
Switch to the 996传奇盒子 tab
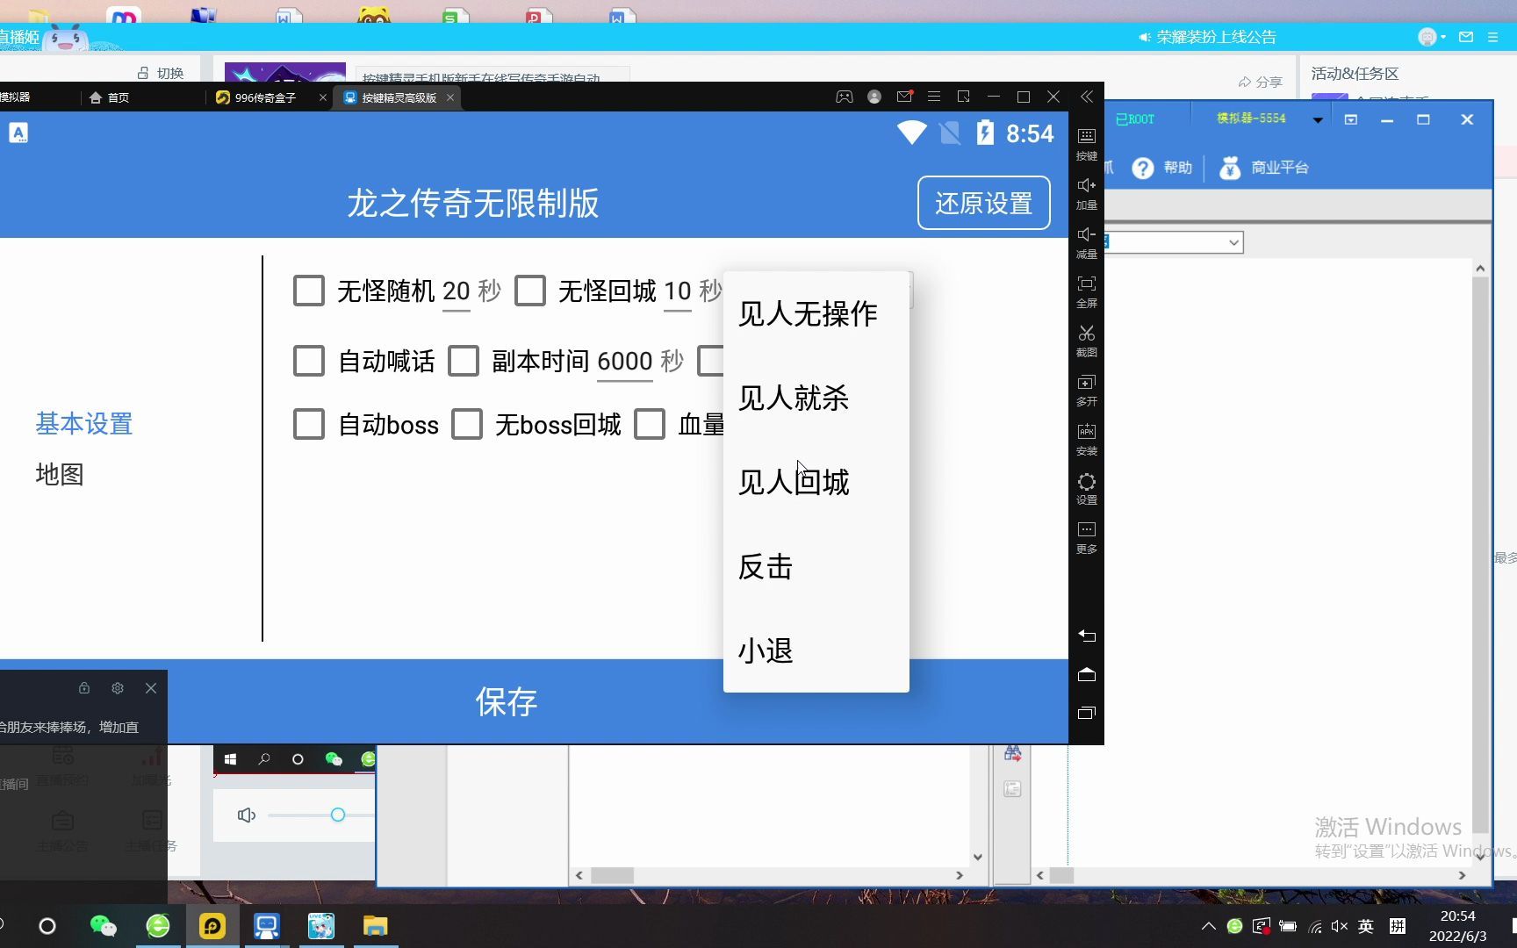[265, 97]
